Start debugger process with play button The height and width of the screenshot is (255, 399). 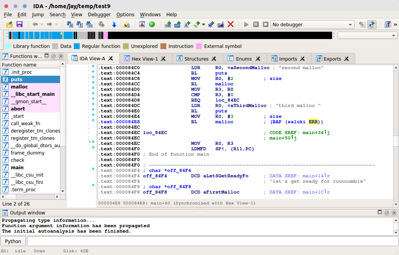pyautogui.click(x=246, y=24)
